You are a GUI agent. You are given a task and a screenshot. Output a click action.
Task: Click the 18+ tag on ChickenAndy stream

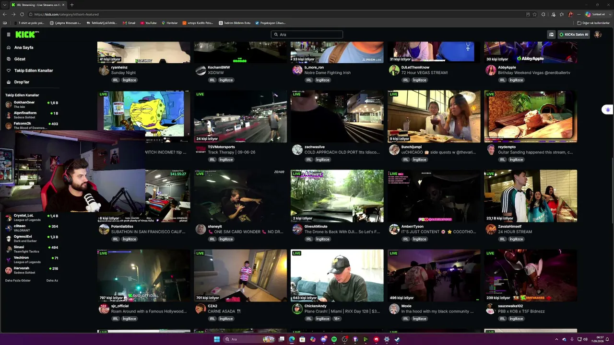(x=337, y=319)
